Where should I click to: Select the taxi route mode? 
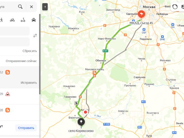point(34,20)
